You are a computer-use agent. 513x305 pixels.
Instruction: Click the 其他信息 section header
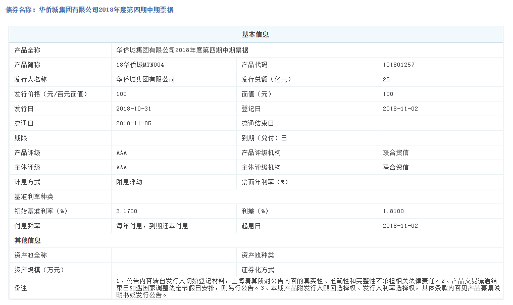27,241
